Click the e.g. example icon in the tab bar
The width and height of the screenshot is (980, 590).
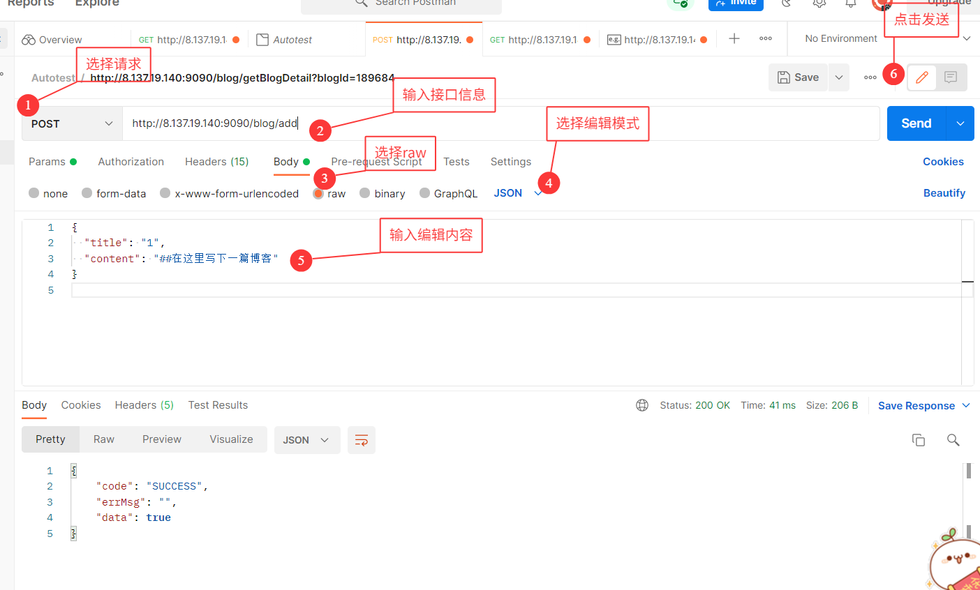(614, 40)
